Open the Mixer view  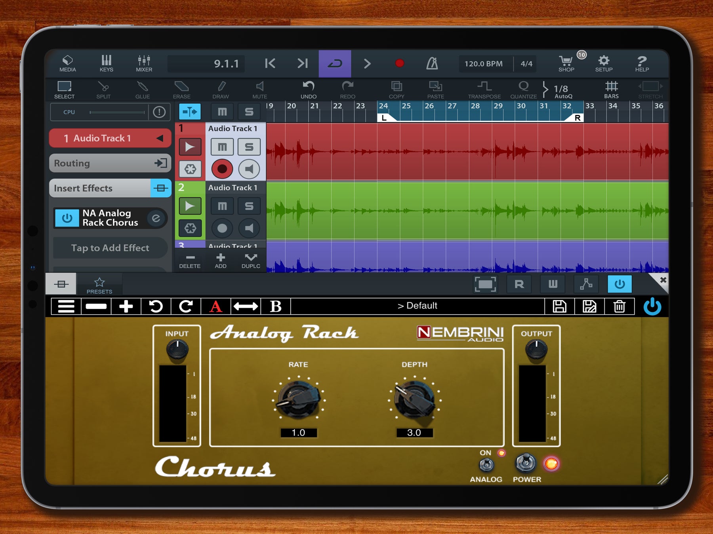[144, 63]
